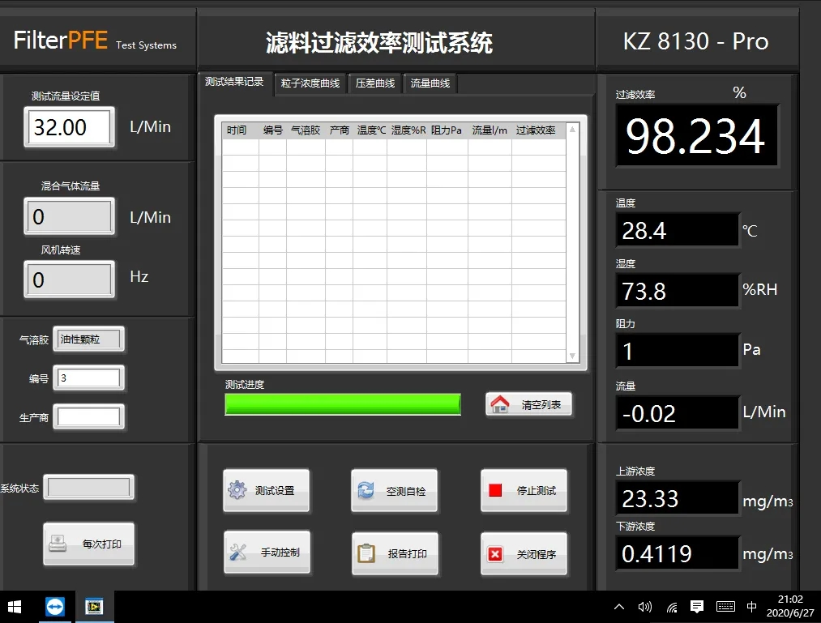Click the house icon on 清空列表 button
Image resolution: width=821 pixels, height=623 pixels.
500,403
